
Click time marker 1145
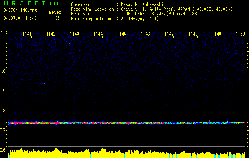pos(122,34)
